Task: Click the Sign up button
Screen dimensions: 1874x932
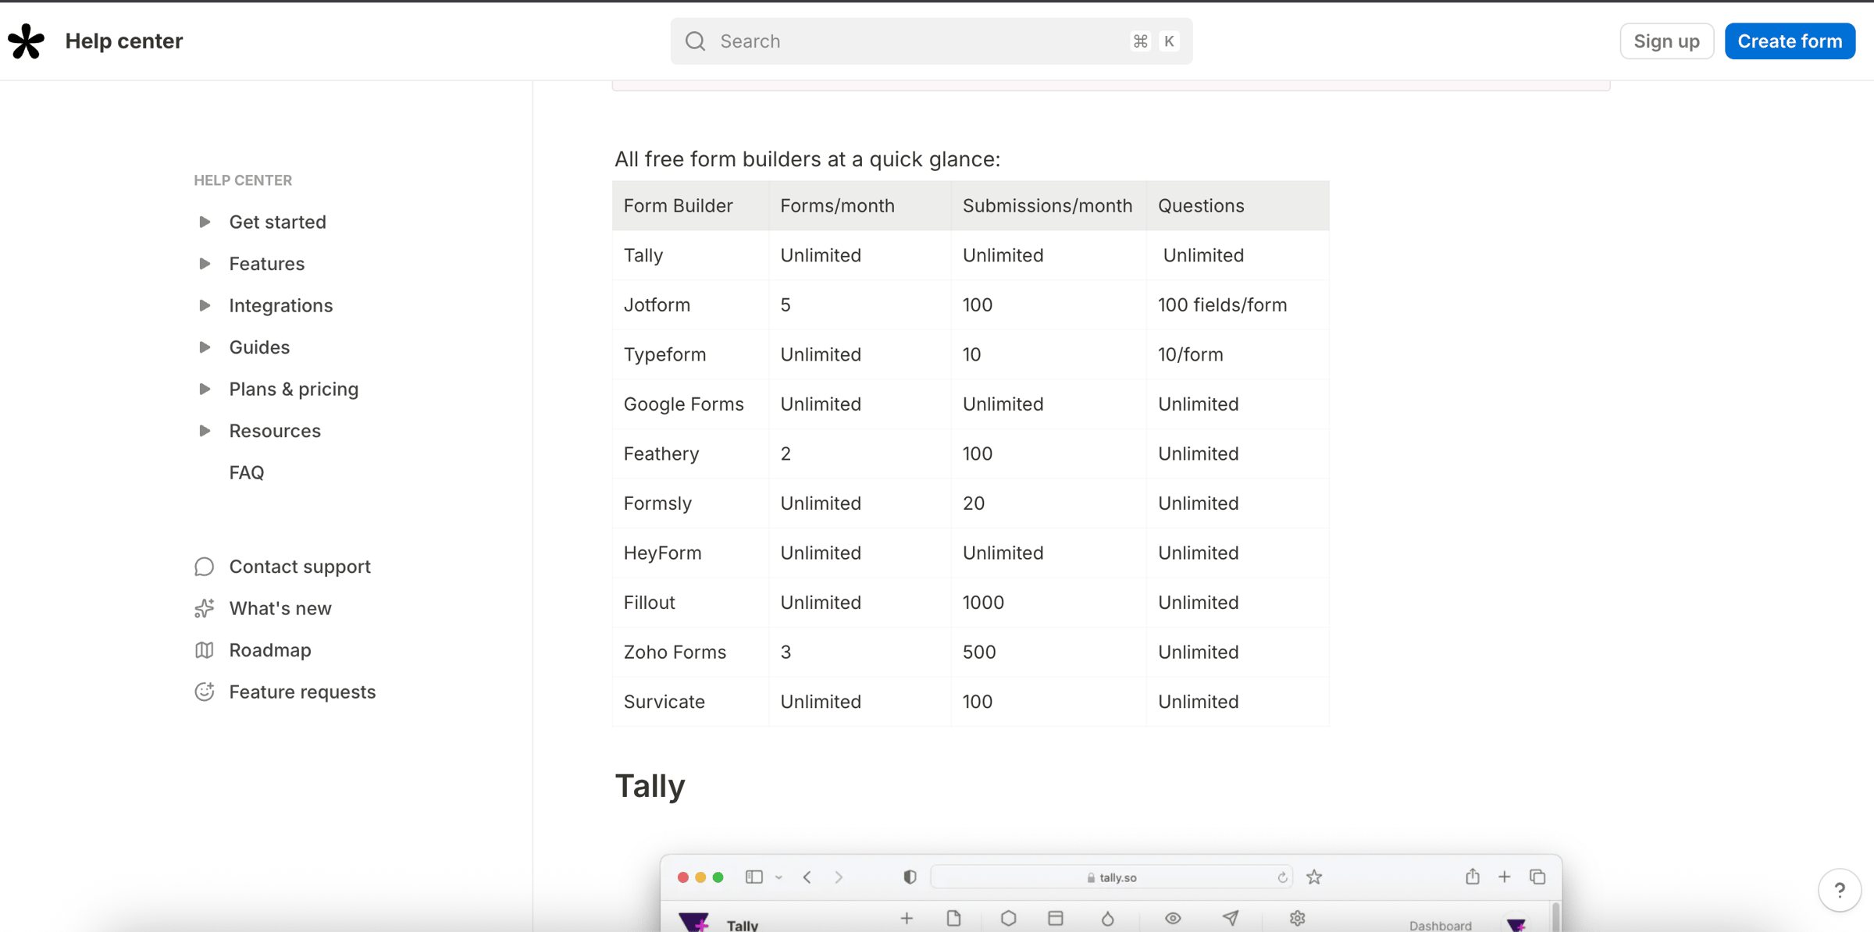Action: pyautogui.click(x=1666, y=41)
